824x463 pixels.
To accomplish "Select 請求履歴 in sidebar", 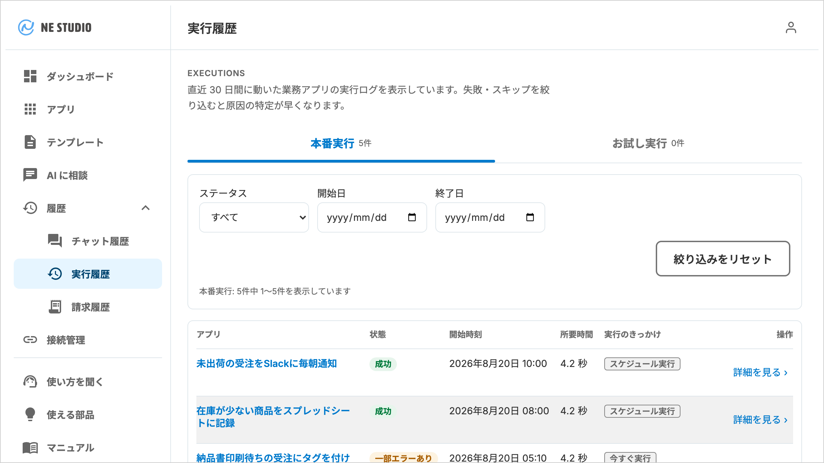I will tap(88, 307).
